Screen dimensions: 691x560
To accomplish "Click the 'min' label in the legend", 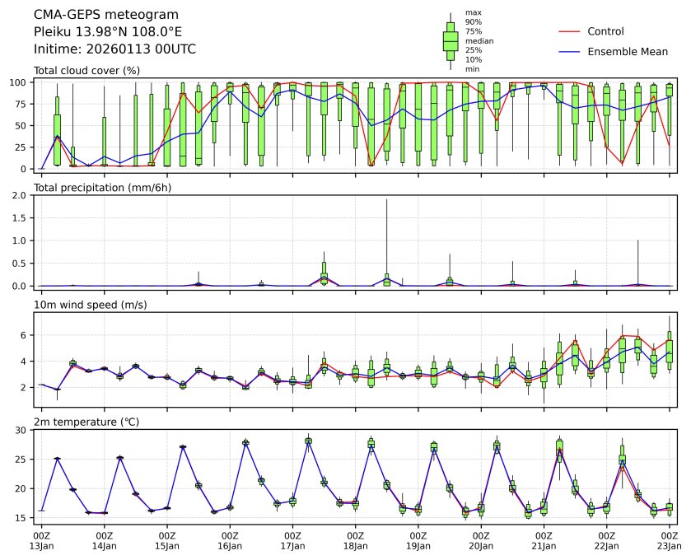I will click(472, 69).
